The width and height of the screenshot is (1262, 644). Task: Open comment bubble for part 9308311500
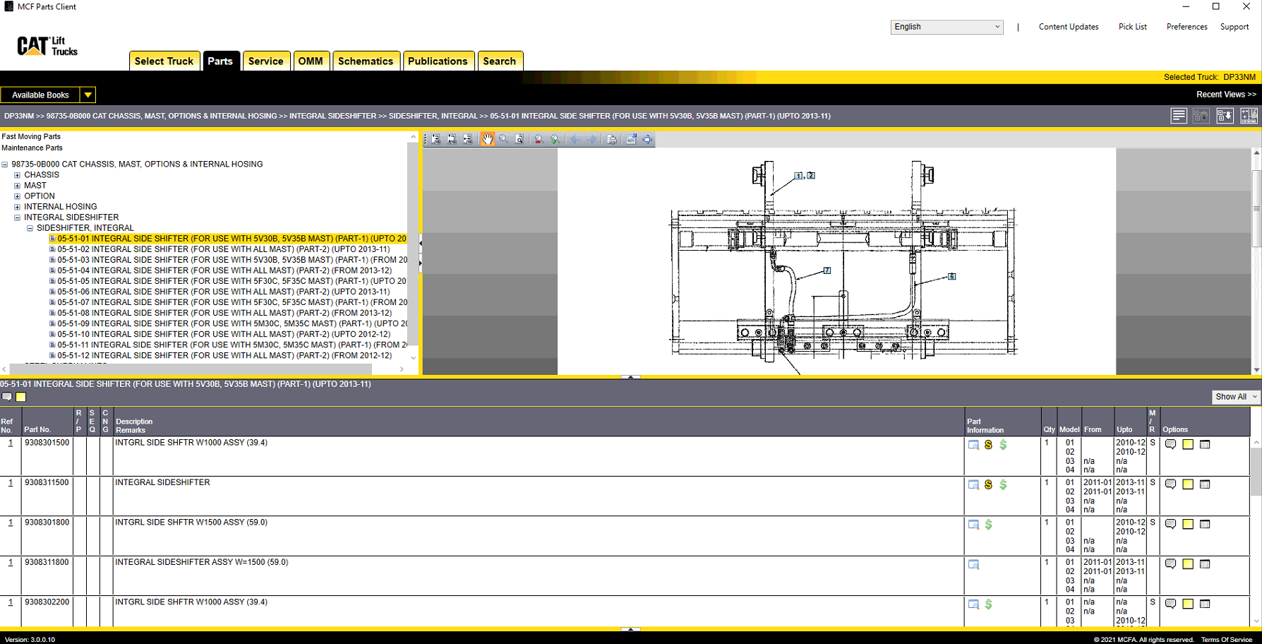(1170, 484)
